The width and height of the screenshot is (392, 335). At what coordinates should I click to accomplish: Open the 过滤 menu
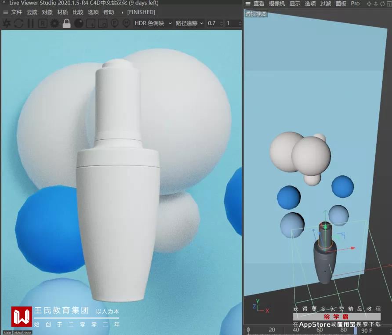click(326, 4)
